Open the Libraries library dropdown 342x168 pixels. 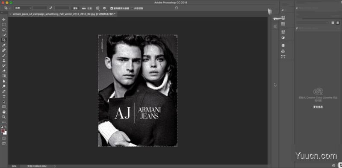coord(313,23)
